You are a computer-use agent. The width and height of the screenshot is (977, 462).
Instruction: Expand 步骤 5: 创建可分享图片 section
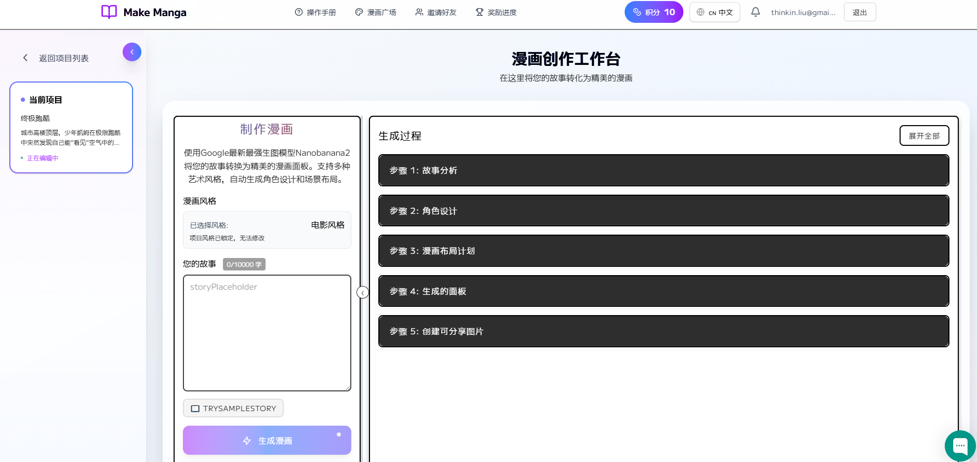pyautogui.click(x=663, y=331)
